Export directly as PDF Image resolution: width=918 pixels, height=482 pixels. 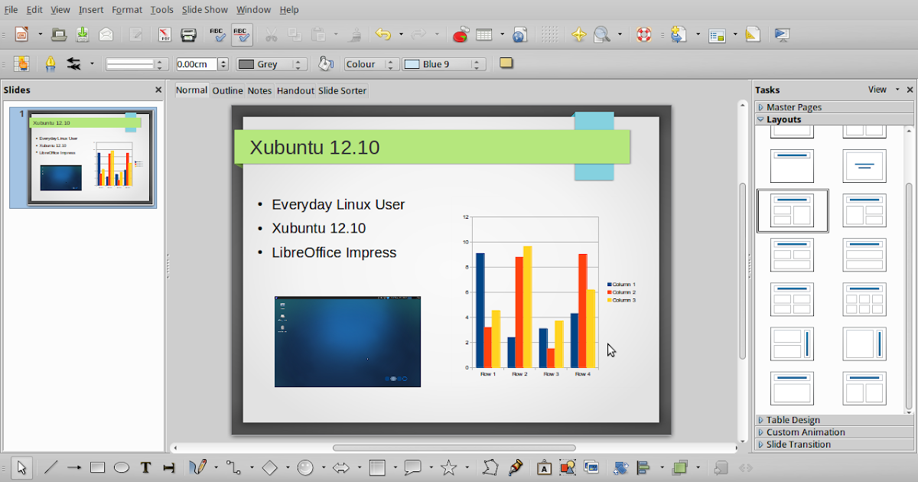[164, 34]
